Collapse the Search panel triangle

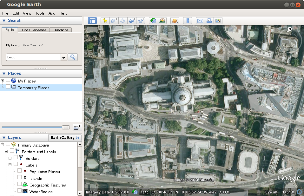pyautogui.click(x=4, y=21)
